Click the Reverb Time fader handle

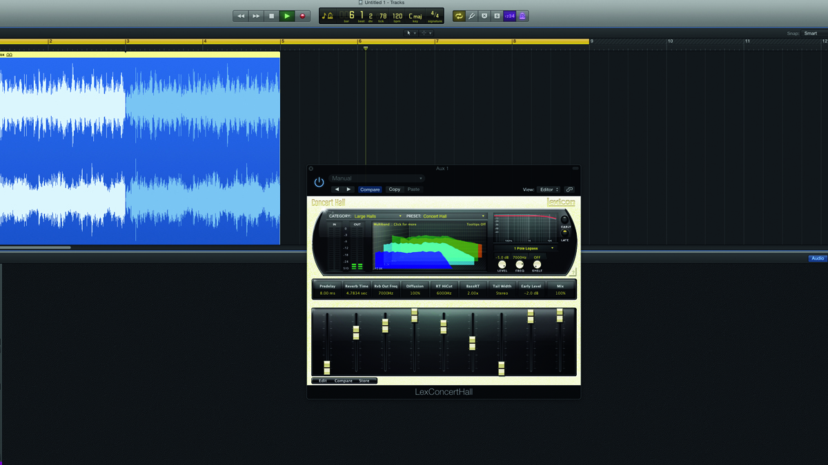pos(356,332)
